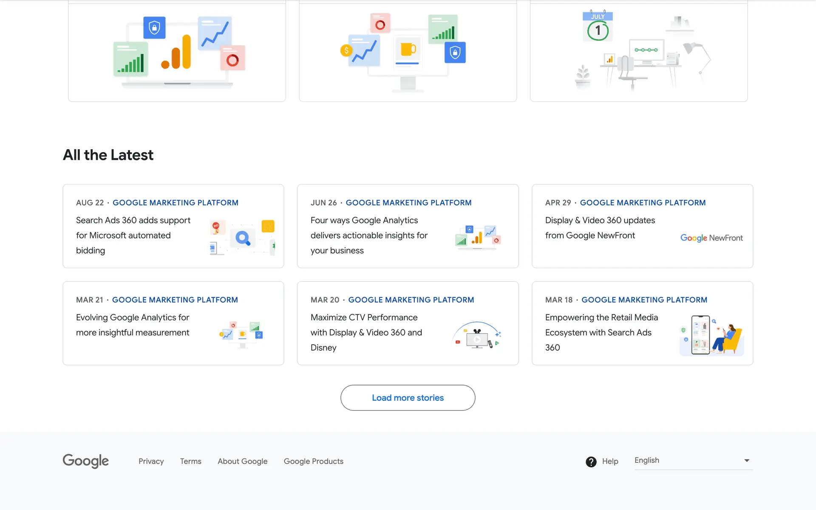Click the Google Marketing Platform tag on Aug 22
Image resolution: width=816 pixels, height=510 pixels.
tap(175, 203)
